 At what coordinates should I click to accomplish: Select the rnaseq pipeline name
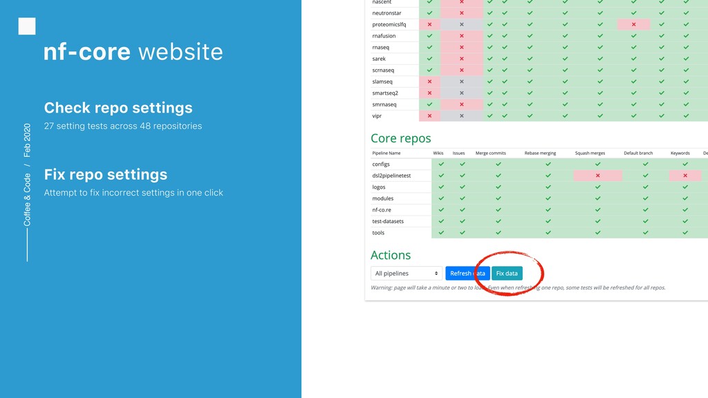pyautogui.click(x=381, y=48)
